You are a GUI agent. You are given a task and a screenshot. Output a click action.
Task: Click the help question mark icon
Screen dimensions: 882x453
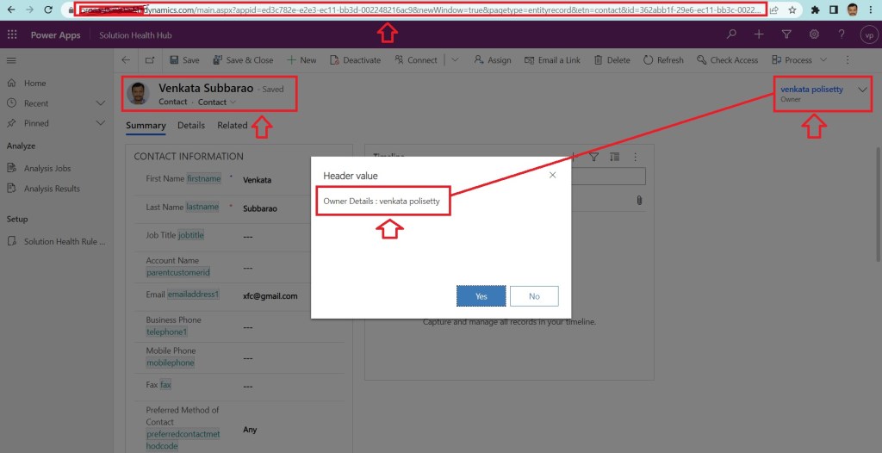pos(841,34)
